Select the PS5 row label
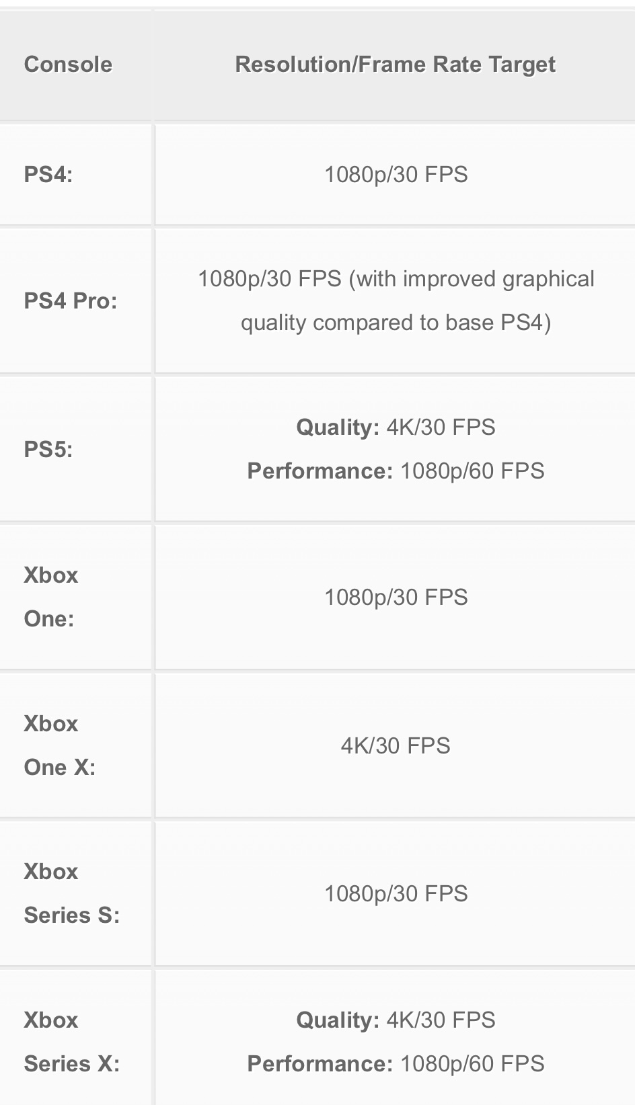This screenshot has width=635, height=1105. pos(48,449)
